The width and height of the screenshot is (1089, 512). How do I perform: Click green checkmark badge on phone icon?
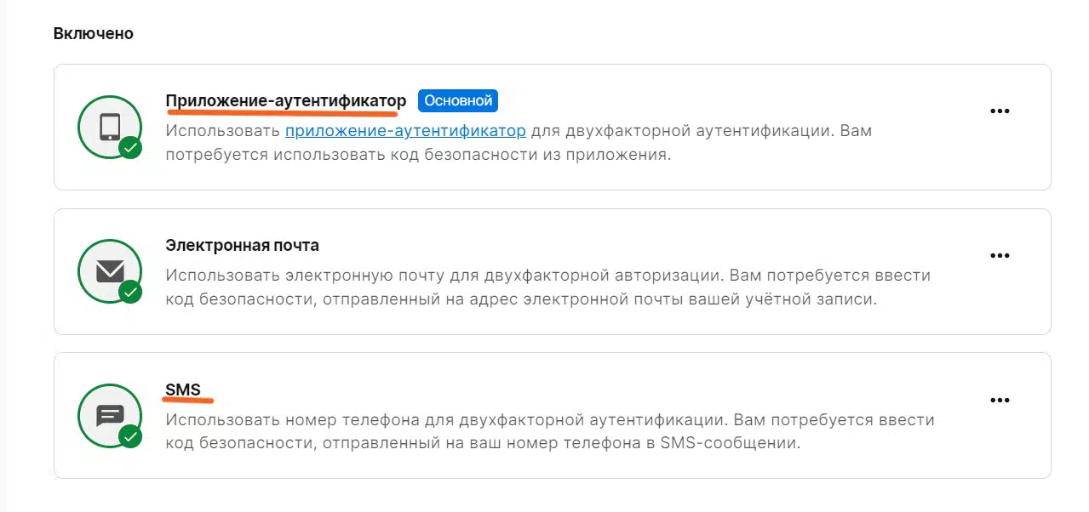130,148
